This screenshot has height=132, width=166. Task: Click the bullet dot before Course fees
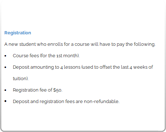click(5, 56)
